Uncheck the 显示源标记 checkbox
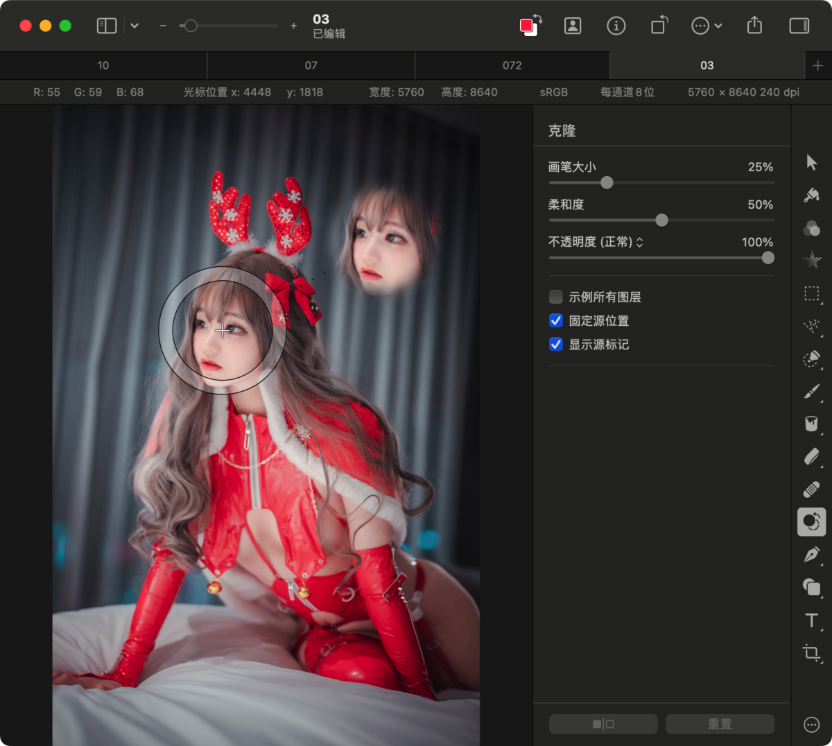Image resolution: width=832 pixels, height=746 pixels. [556, 345]
